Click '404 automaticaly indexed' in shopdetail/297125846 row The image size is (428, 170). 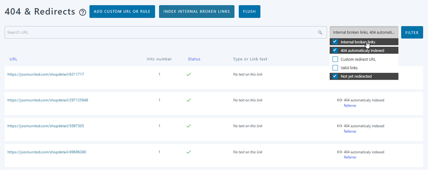[x=364, y=100]
